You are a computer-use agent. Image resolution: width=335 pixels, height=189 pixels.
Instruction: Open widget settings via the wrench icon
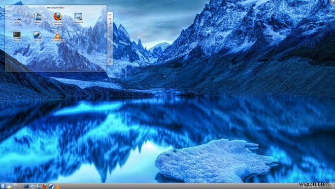tap(110, 24)
